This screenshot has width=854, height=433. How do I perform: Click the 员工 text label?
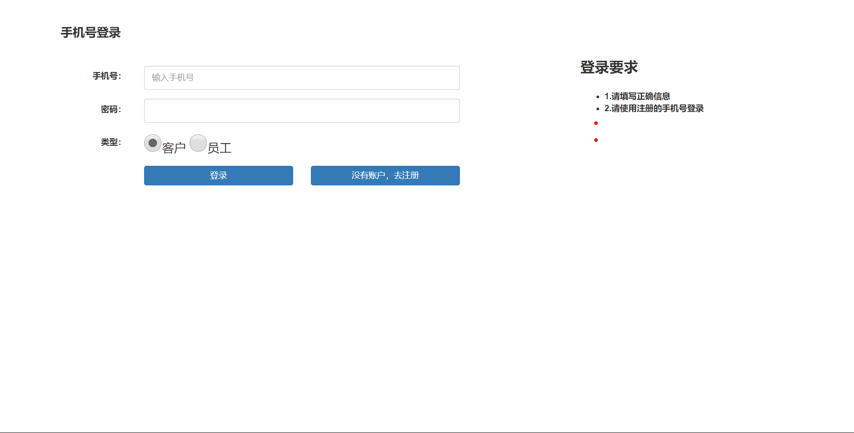[220, 148]
